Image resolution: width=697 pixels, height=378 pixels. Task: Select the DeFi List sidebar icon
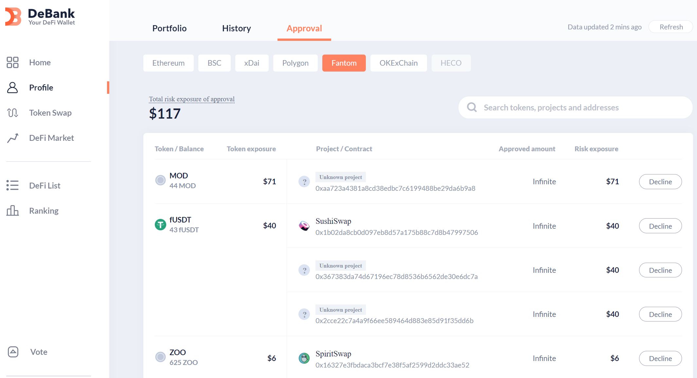12,186
